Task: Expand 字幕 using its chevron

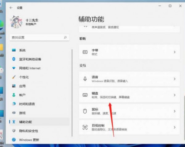Action: (x=175, y=52)
